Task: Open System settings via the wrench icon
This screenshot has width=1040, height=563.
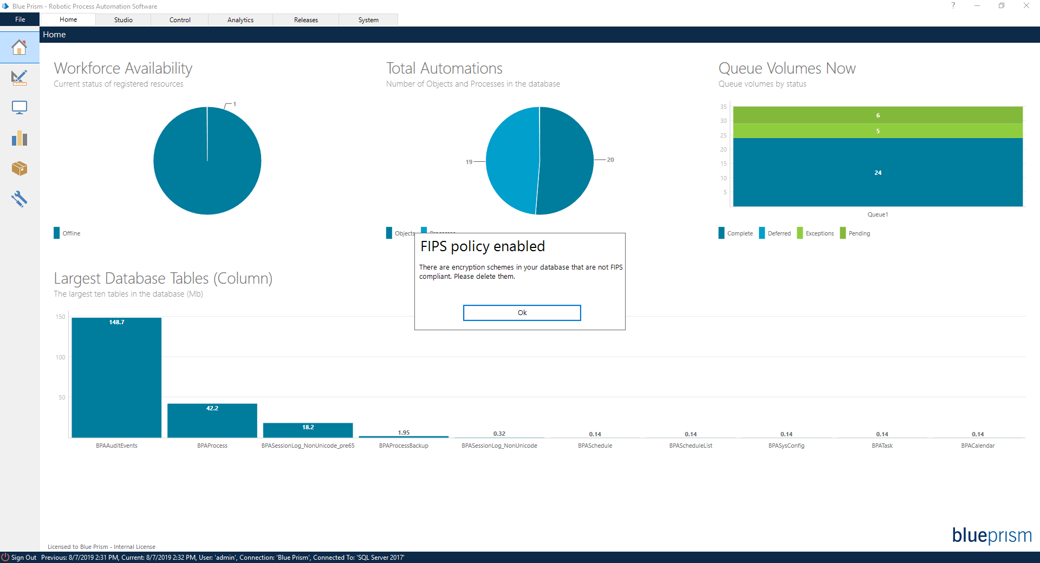Action: click(x=19, y=199)
